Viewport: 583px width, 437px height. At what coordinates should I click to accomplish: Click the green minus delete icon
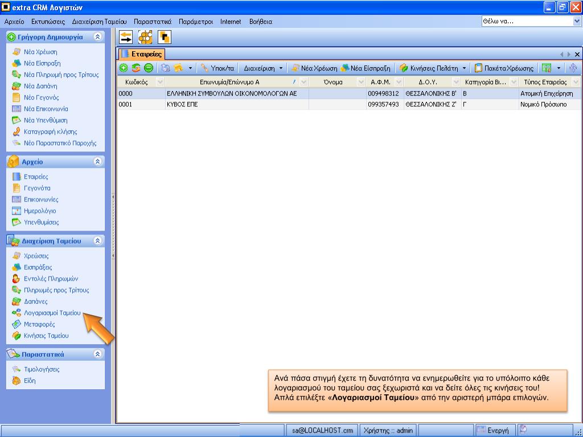[149, 68]
